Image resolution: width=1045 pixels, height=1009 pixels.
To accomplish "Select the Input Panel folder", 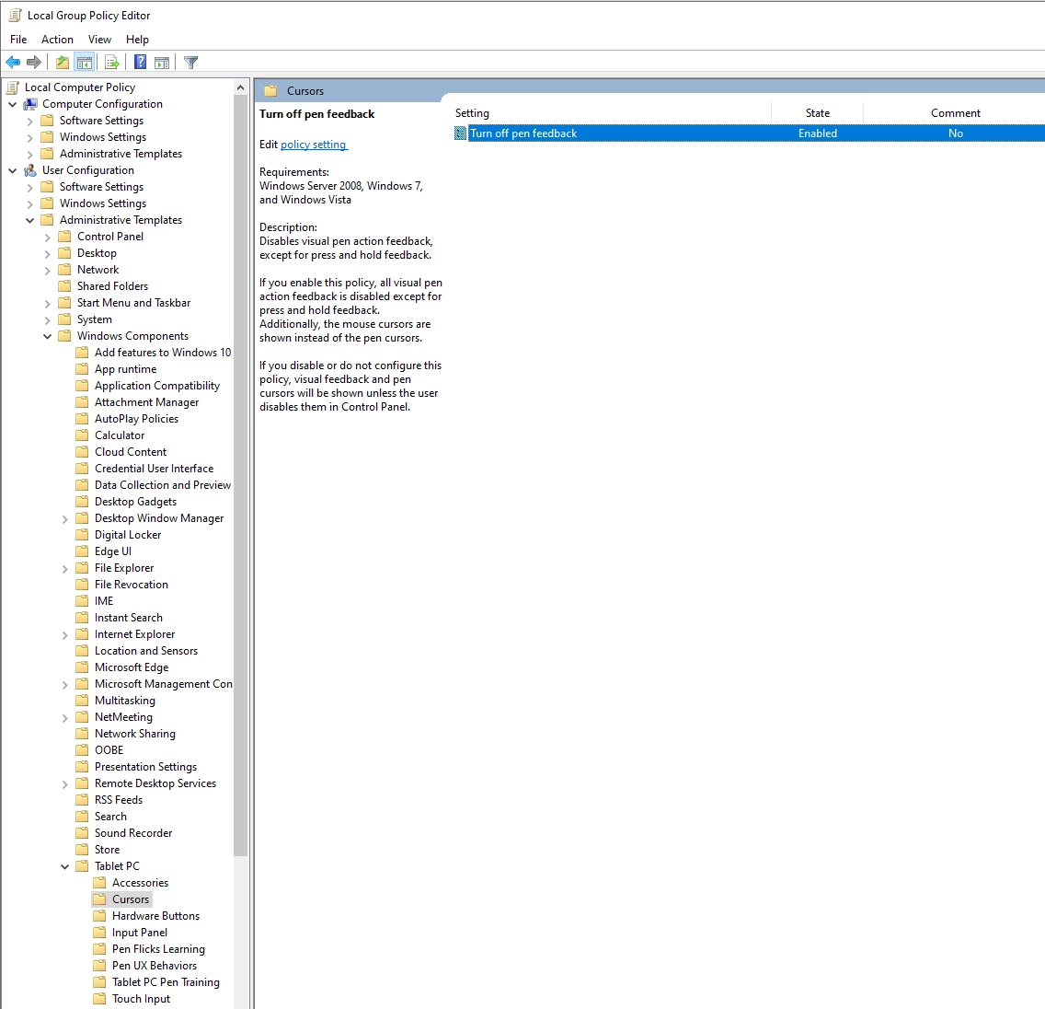I will click(x=139, y=933).
